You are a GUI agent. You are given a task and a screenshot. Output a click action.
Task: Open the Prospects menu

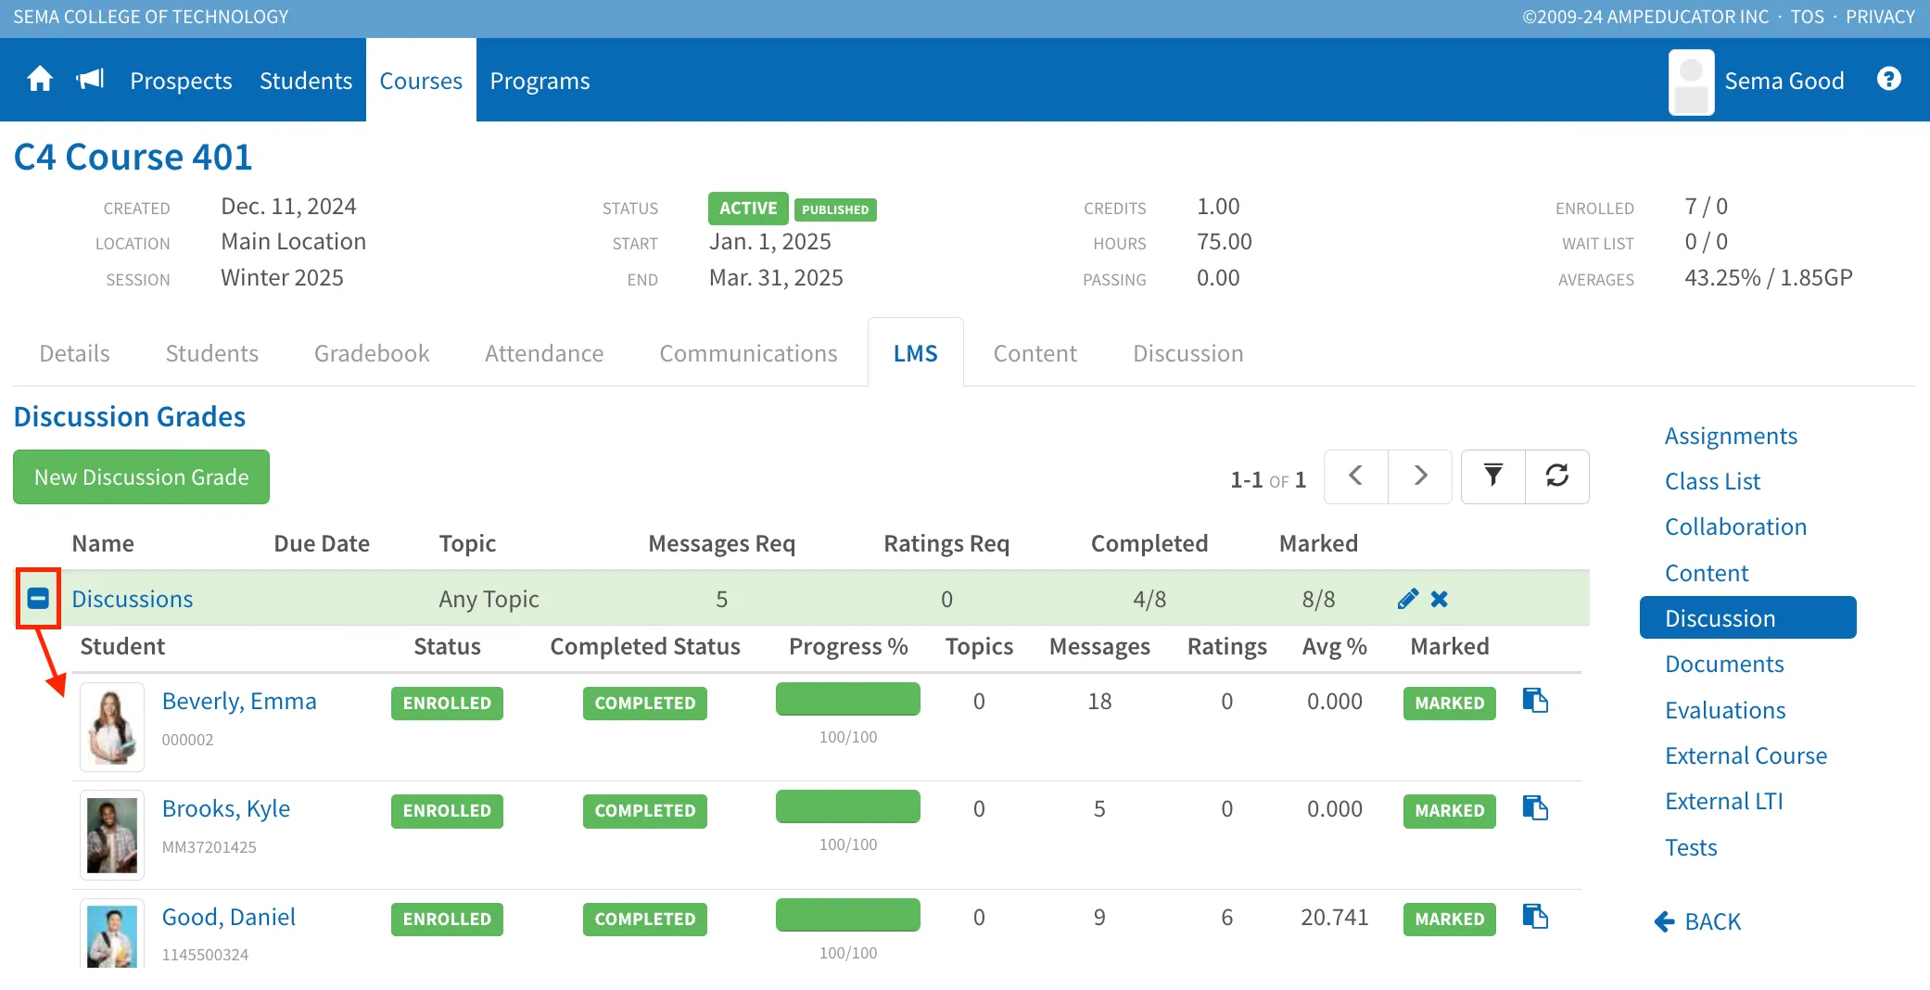pyautogui.click(x=181, y=81)
